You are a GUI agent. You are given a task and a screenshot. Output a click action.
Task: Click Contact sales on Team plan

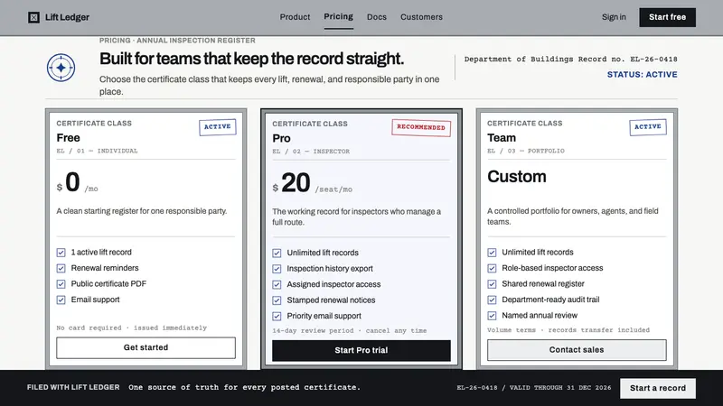577,350
